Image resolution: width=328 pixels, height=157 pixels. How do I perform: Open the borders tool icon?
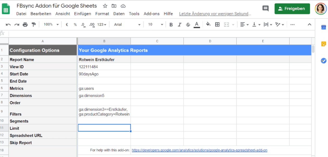coord(217,25)
